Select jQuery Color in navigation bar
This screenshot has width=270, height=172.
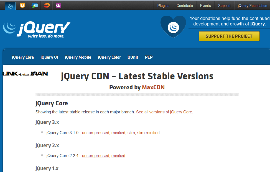pyautogui.click(x=109, y=57)
